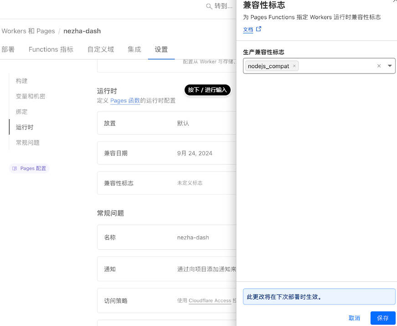Click the 兼容性标志 panel title
The width and height of the screenshot is (397, 326).
coord(264,5)
